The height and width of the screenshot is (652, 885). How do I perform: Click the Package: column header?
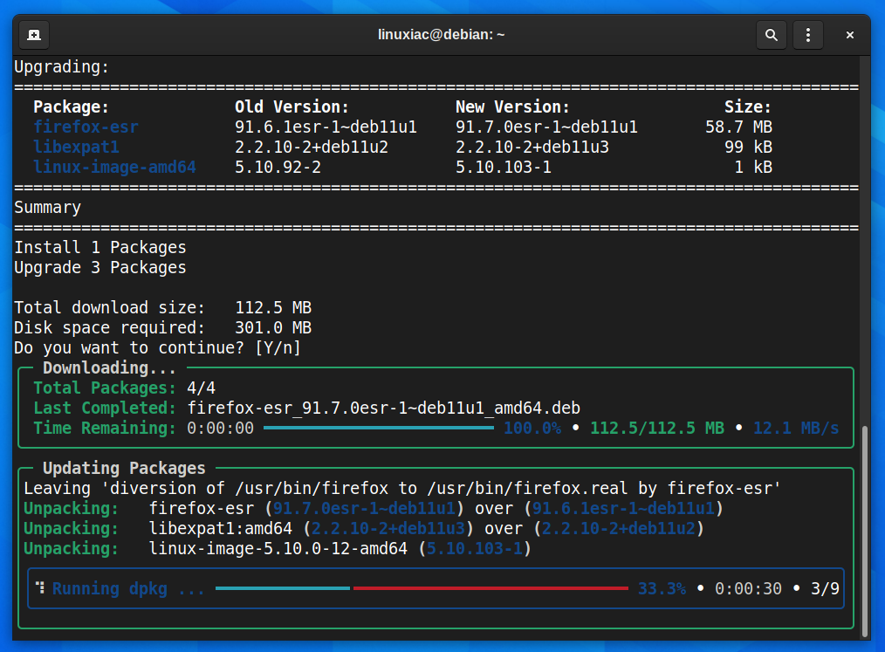(x=71, y=106)
